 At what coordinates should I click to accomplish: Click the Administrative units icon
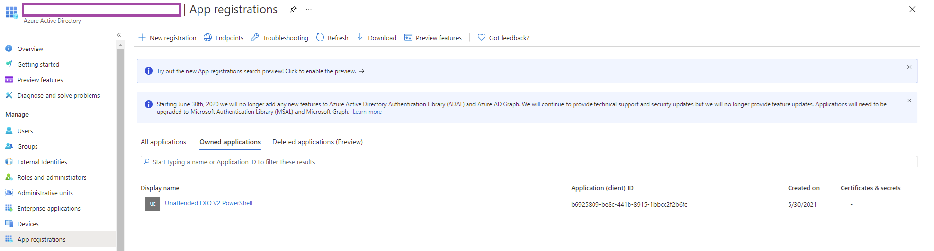9,193
